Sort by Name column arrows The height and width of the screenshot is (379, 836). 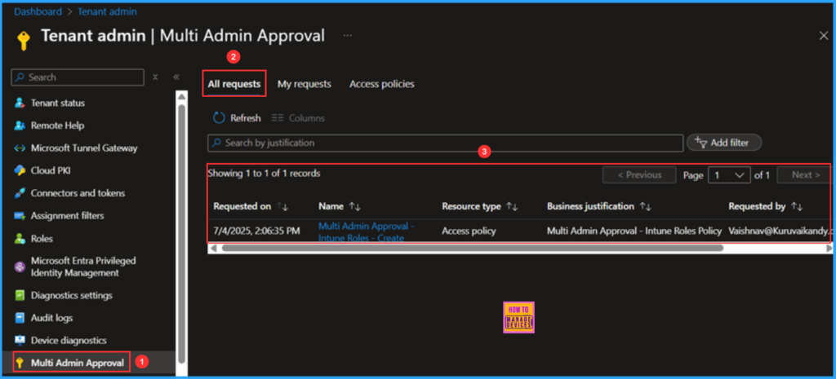pos(354,206)
